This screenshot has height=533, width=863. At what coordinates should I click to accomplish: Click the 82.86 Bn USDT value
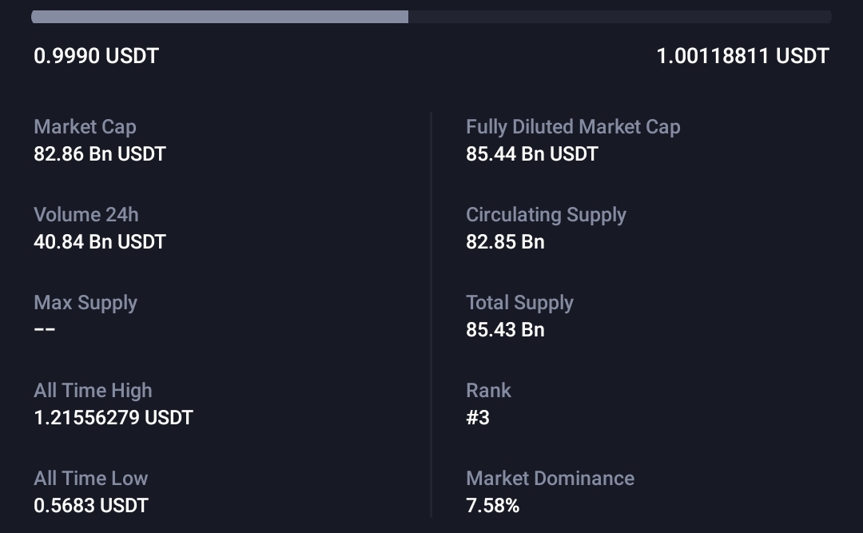(x=100, y=154)
